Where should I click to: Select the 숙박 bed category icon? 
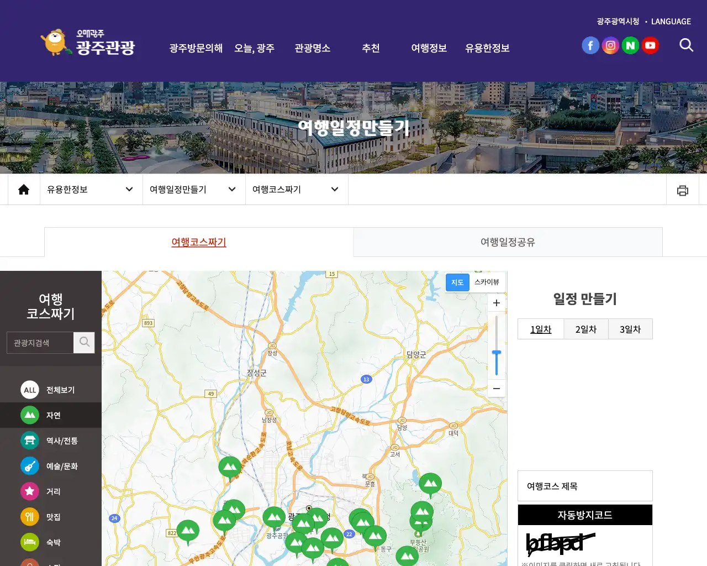point(30,542)
